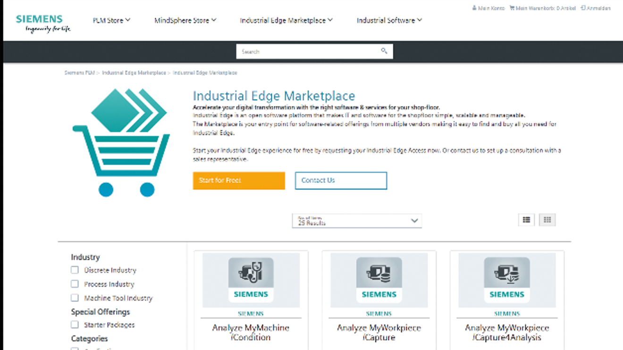
Task: Switch to grid view icon
Action: (x=547, y=220)
